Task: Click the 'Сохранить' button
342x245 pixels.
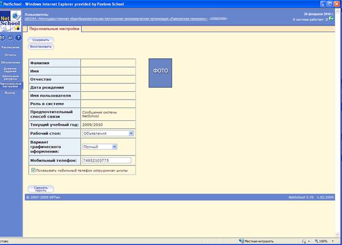Action: coord(40,40)
